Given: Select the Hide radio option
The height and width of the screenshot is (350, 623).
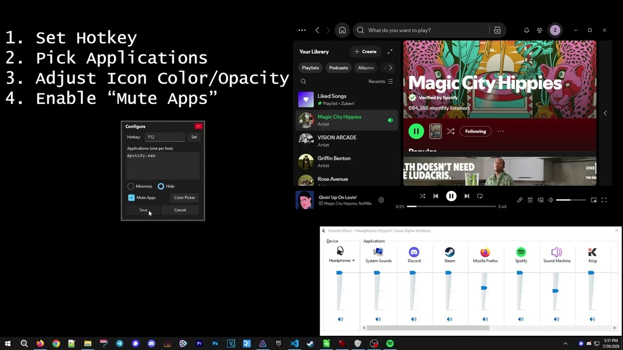Looking at the screenshot, I should pyautogui.click(x=161, y=186).
